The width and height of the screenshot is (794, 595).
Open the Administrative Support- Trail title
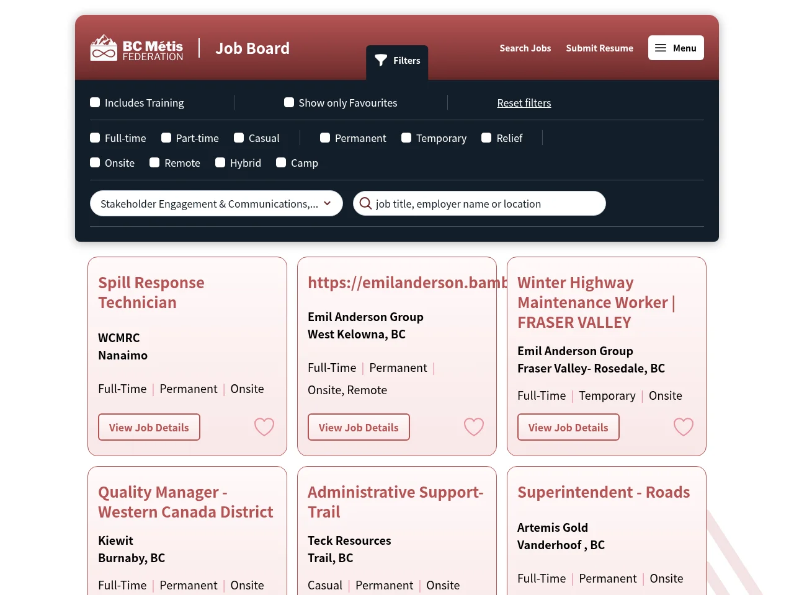tap(396, 502)
